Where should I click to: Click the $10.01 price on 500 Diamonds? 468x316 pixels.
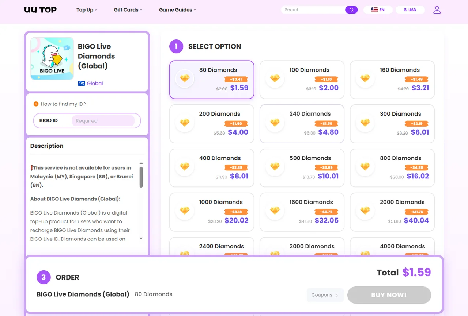[328, 176]
